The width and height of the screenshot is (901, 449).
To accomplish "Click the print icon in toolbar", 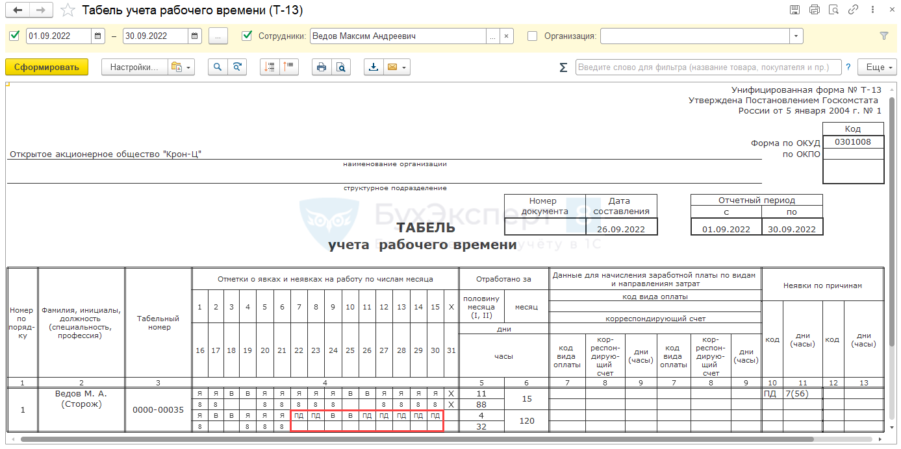I will pyautogui.click(x=321, y=67).
